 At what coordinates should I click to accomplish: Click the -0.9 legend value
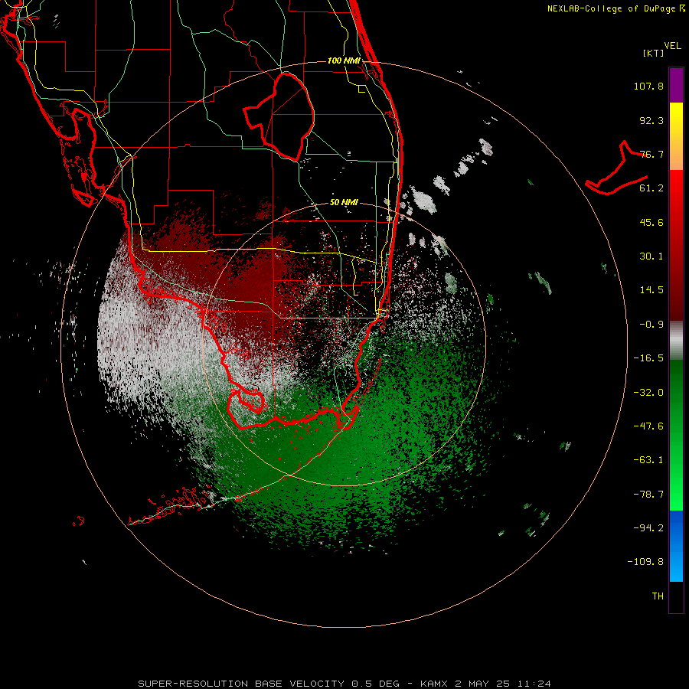[x=651, y=325]
